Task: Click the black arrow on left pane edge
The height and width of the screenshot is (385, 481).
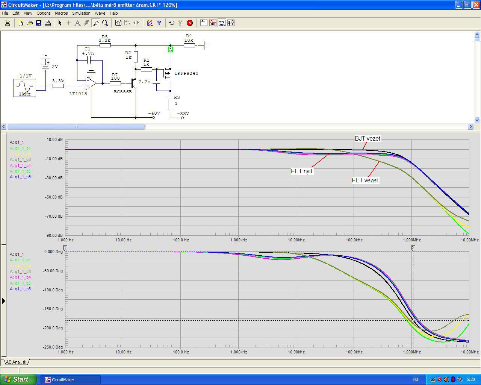Action: point(4,301)
